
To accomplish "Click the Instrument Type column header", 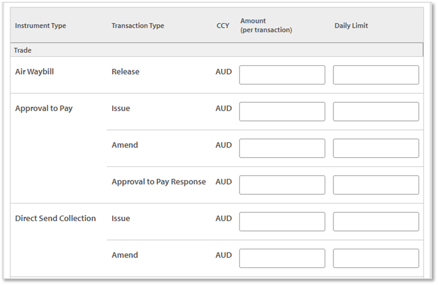I will point(41,26).
